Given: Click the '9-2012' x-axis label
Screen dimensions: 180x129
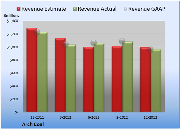Looking at the screenshot, I should point(122,117).
